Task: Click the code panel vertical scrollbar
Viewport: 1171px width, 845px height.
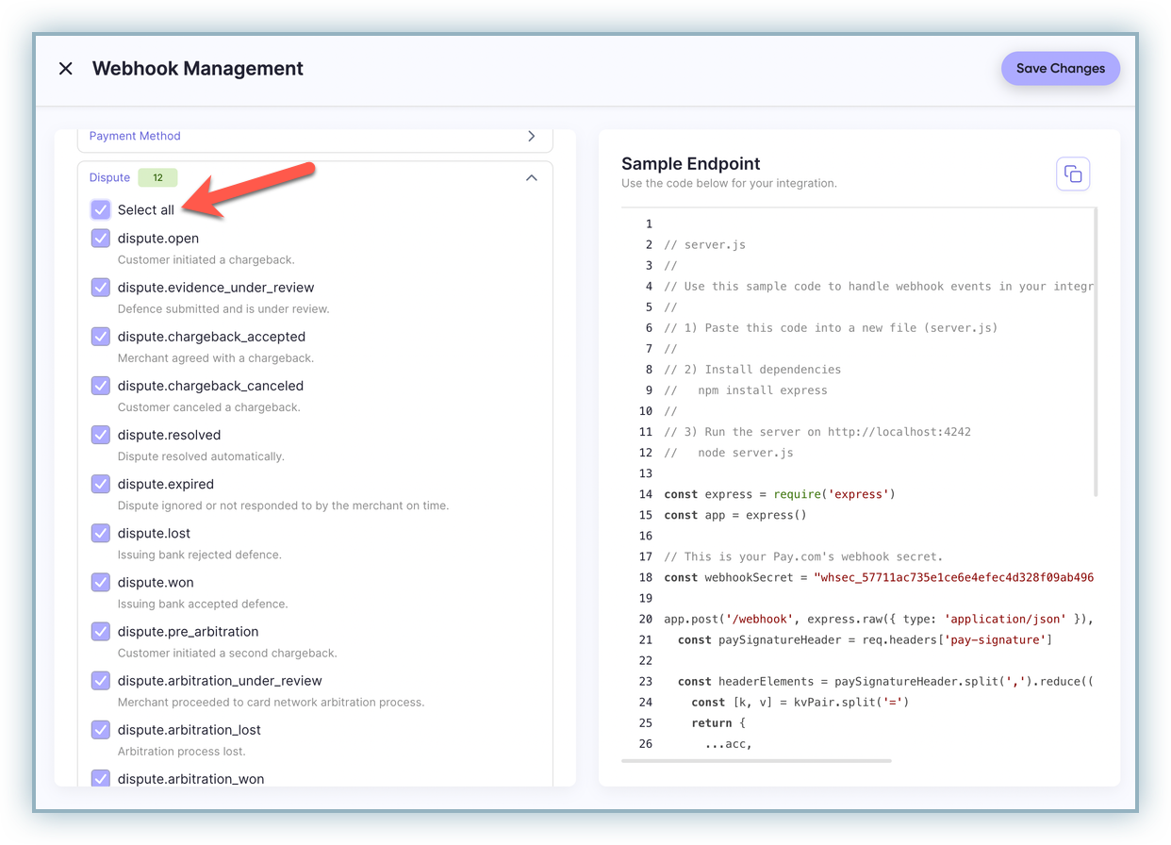Action: [x=1095, y=352]
